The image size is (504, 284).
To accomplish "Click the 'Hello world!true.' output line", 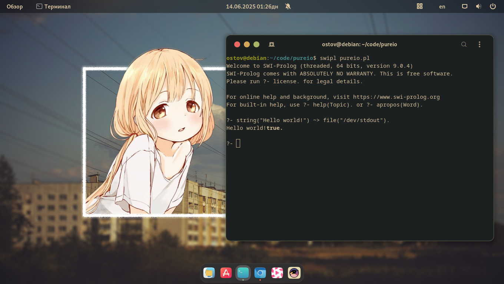I will pyautogui.click(x=255, y=128).
